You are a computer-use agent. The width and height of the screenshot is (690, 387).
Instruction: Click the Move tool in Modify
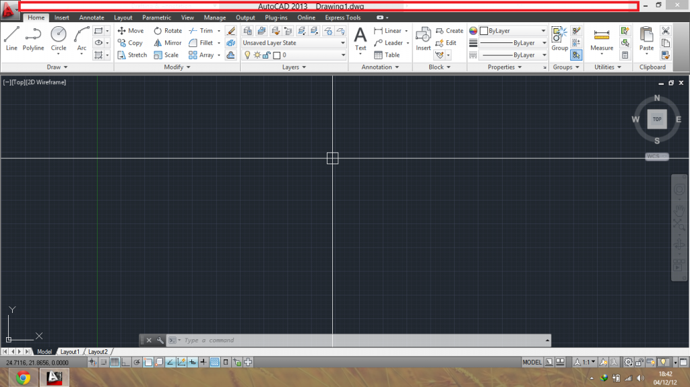pos(131,31)
